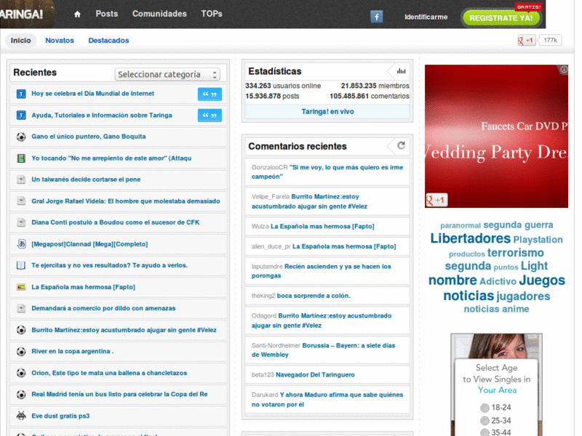Screen dimensions: 582x436
Task: Open Velipe_Farela's Burrito Martínez comment
Action: click(310, 201)
